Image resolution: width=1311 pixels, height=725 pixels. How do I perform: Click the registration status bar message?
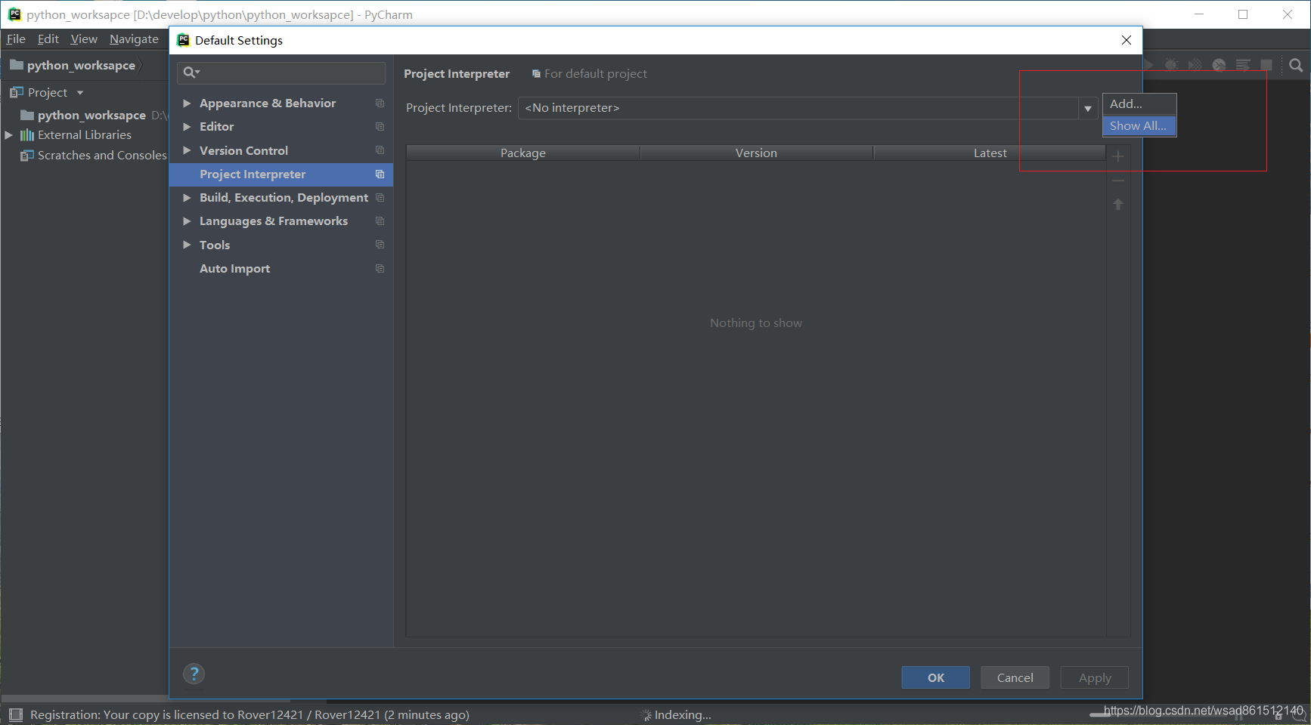click(x=249, y=715)
